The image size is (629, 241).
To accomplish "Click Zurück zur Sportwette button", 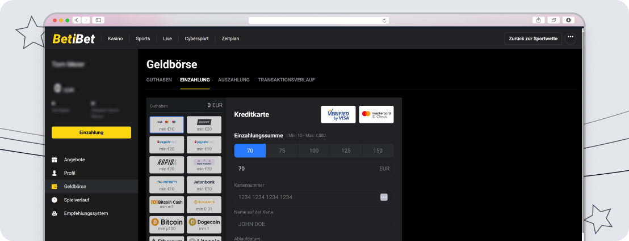I will click(x=532, y=38).
